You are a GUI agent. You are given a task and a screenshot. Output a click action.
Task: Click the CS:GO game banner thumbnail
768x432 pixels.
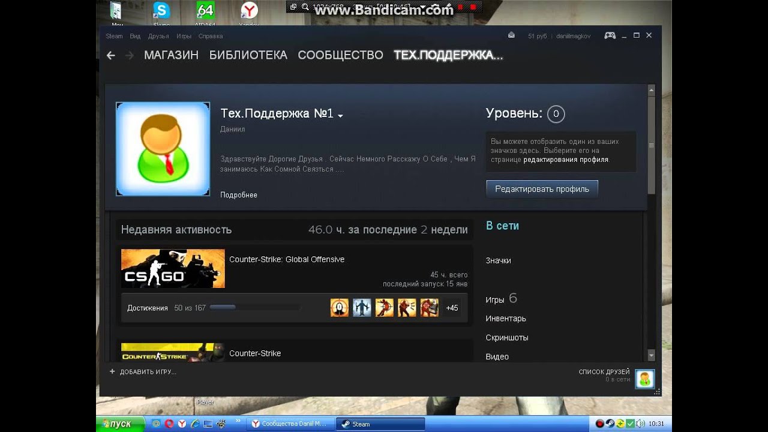pos(173,268)
